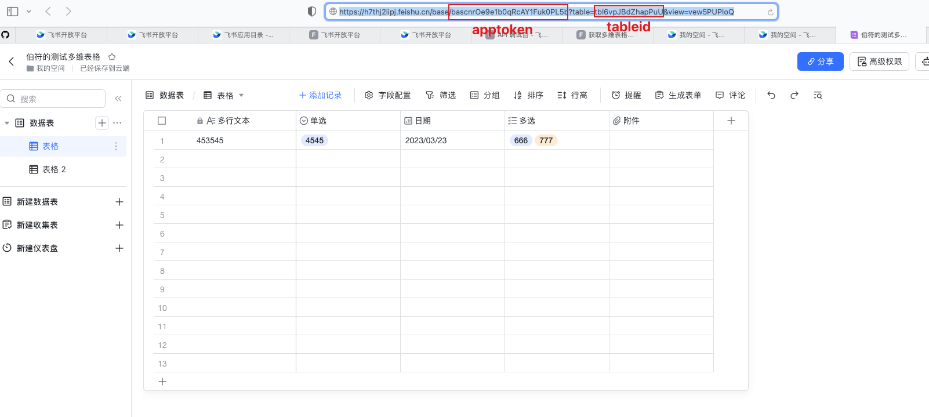Collapse the 数据表 tree section
929x417 pixels.
click(7, 123)
